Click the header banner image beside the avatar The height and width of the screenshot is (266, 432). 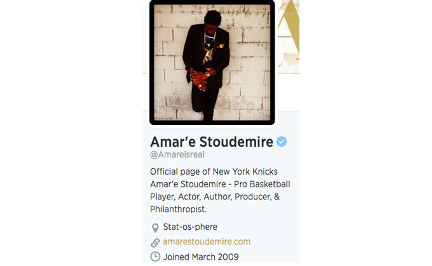pos(288,37)
